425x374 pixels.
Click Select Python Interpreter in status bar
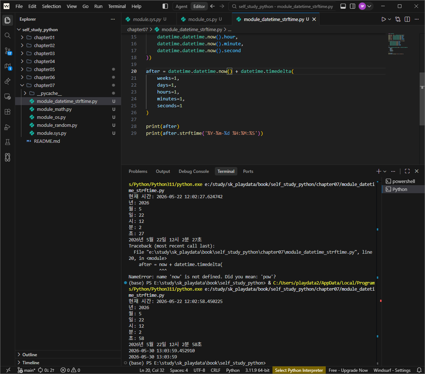point(299,370)
